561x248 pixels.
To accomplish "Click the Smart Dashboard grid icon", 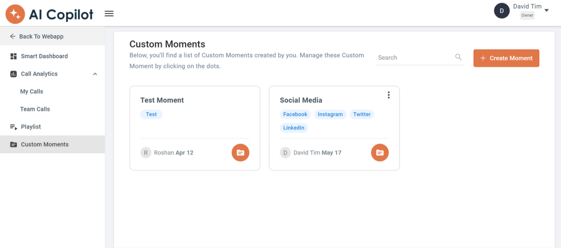I will tap(13, 56).
